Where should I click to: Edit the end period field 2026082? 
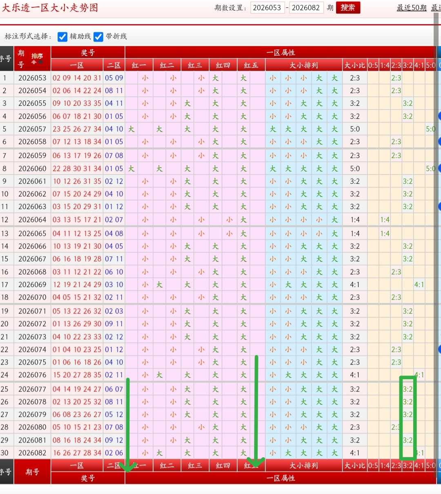[306, 8]
